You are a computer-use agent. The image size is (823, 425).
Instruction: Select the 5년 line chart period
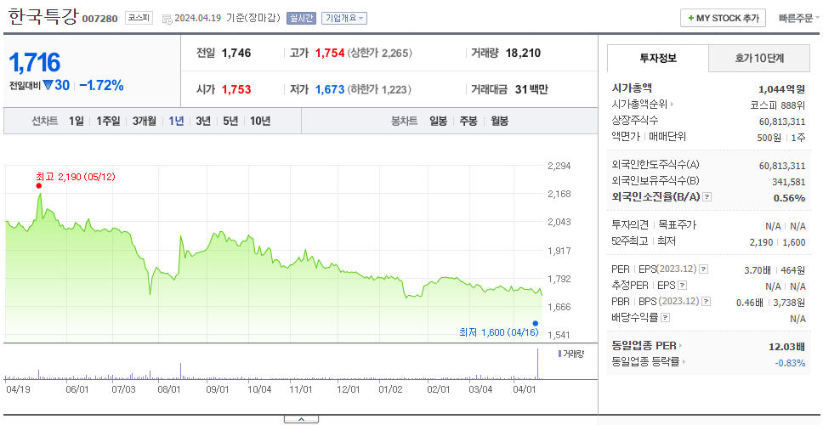click(230, 122)
